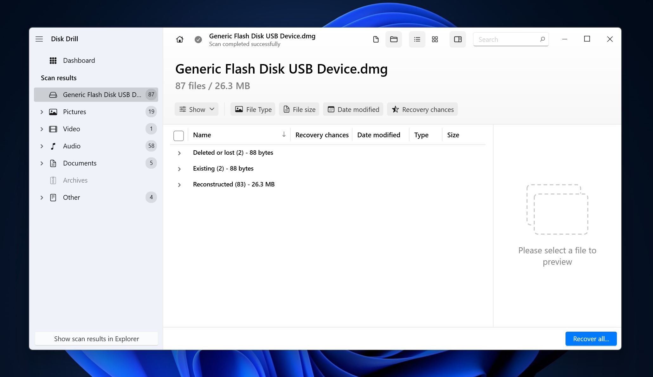Toggle the split preview panel icon

point(457,40)
